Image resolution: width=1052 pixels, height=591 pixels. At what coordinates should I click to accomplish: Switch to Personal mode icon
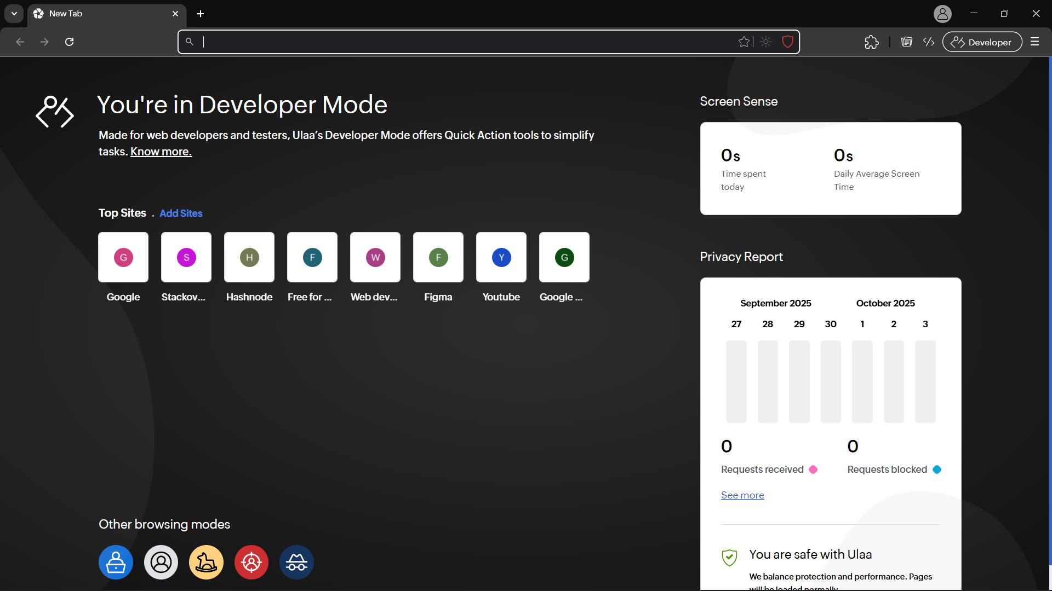coord(161,562)
